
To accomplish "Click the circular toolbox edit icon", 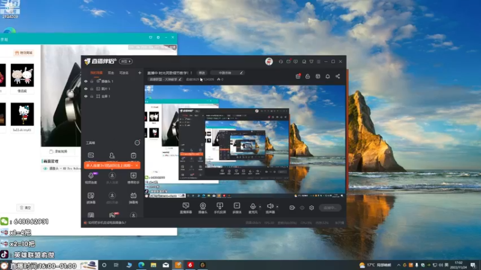I will click(x=137, y=143).
